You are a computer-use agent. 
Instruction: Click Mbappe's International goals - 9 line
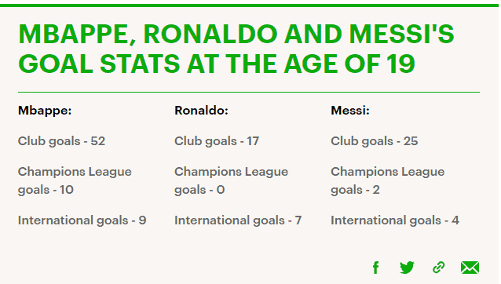click(x=82, y=220)
